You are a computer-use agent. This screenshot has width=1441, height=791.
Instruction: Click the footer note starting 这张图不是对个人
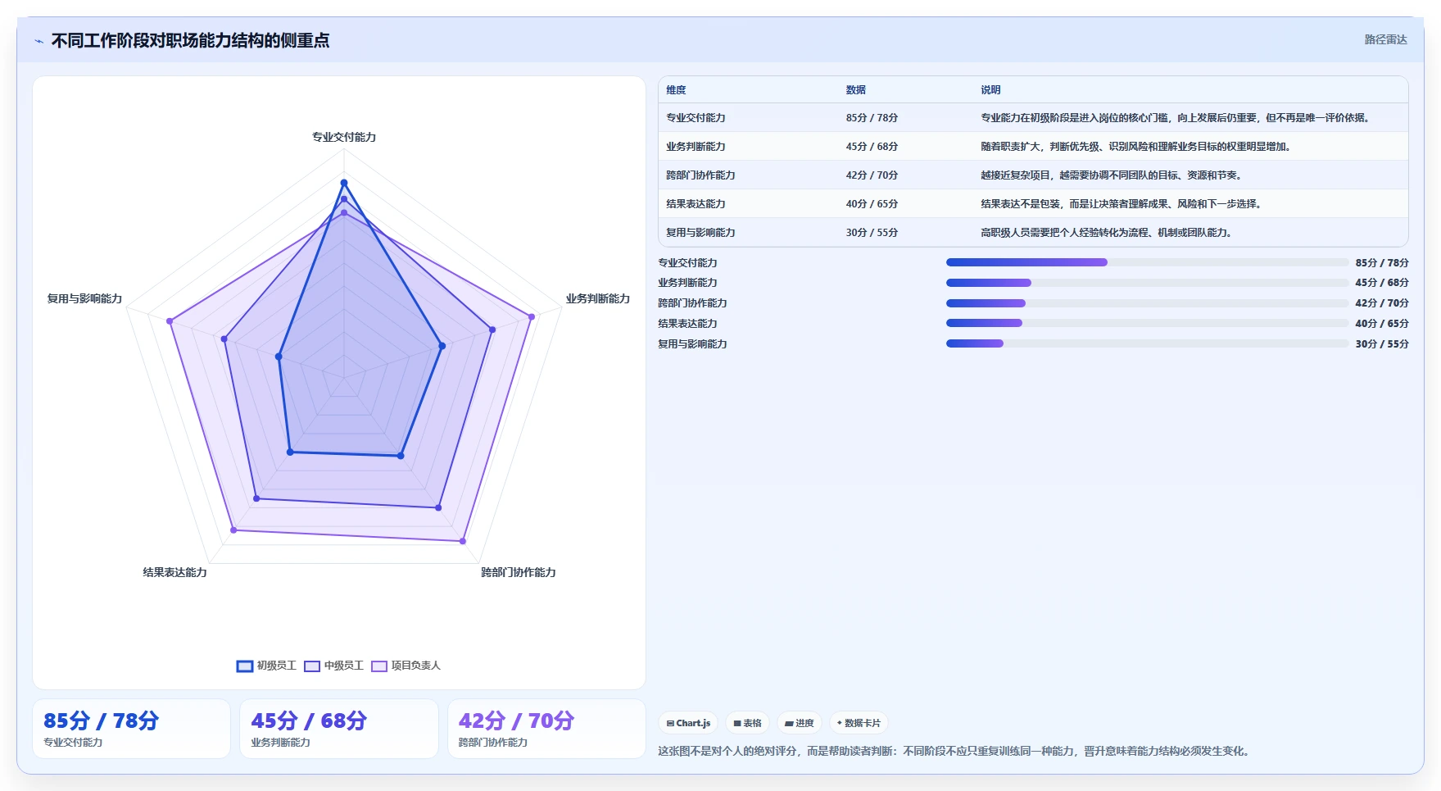956,751
